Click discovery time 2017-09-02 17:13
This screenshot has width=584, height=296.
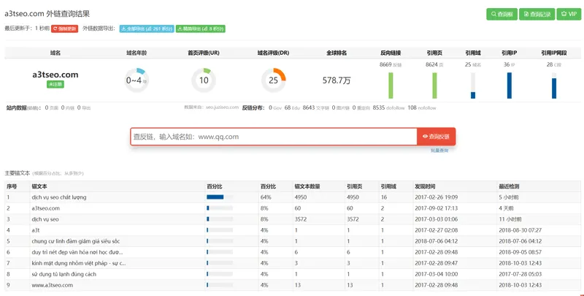pos(436,208)
